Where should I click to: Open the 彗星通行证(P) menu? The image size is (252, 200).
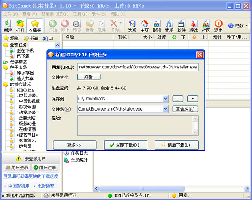tap(55, 14)
